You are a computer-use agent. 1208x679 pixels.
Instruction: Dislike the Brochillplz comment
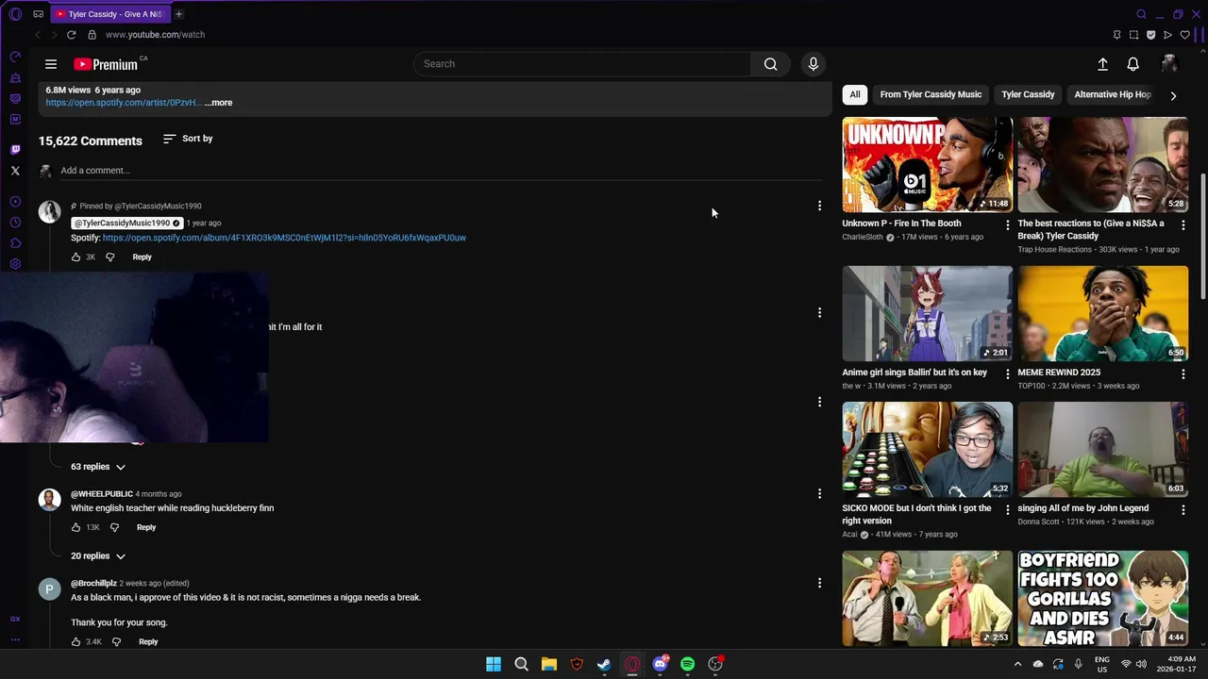[116, 642]
